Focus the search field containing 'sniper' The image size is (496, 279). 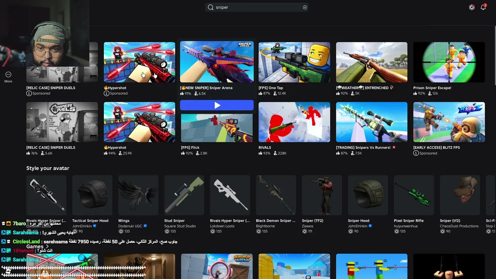point(257,7)
